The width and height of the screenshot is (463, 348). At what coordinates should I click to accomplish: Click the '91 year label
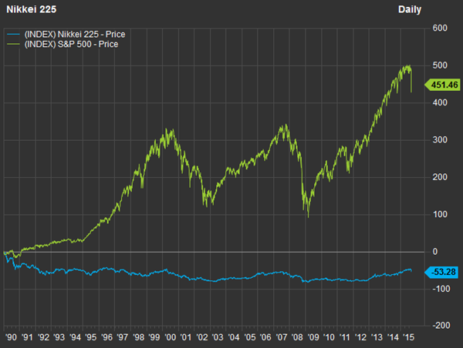pyautogui.click(x=27, y=337)
